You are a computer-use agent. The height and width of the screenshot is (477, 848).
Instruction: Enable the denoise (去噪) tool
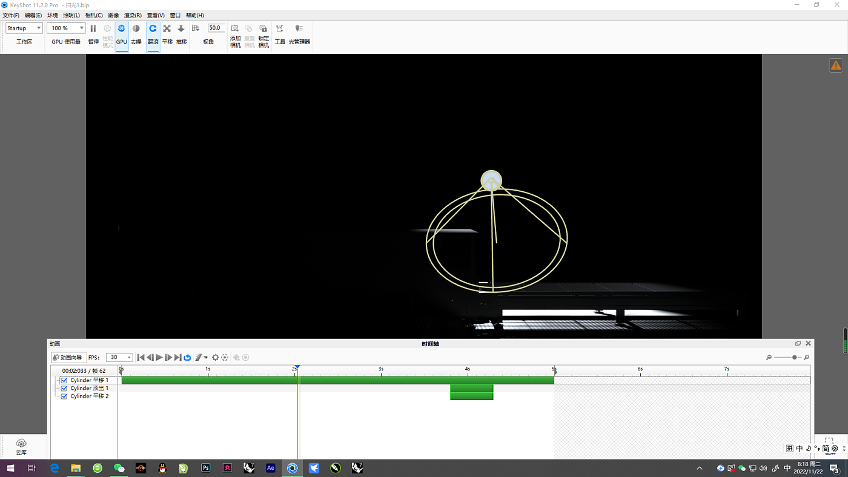pos(136,28)
